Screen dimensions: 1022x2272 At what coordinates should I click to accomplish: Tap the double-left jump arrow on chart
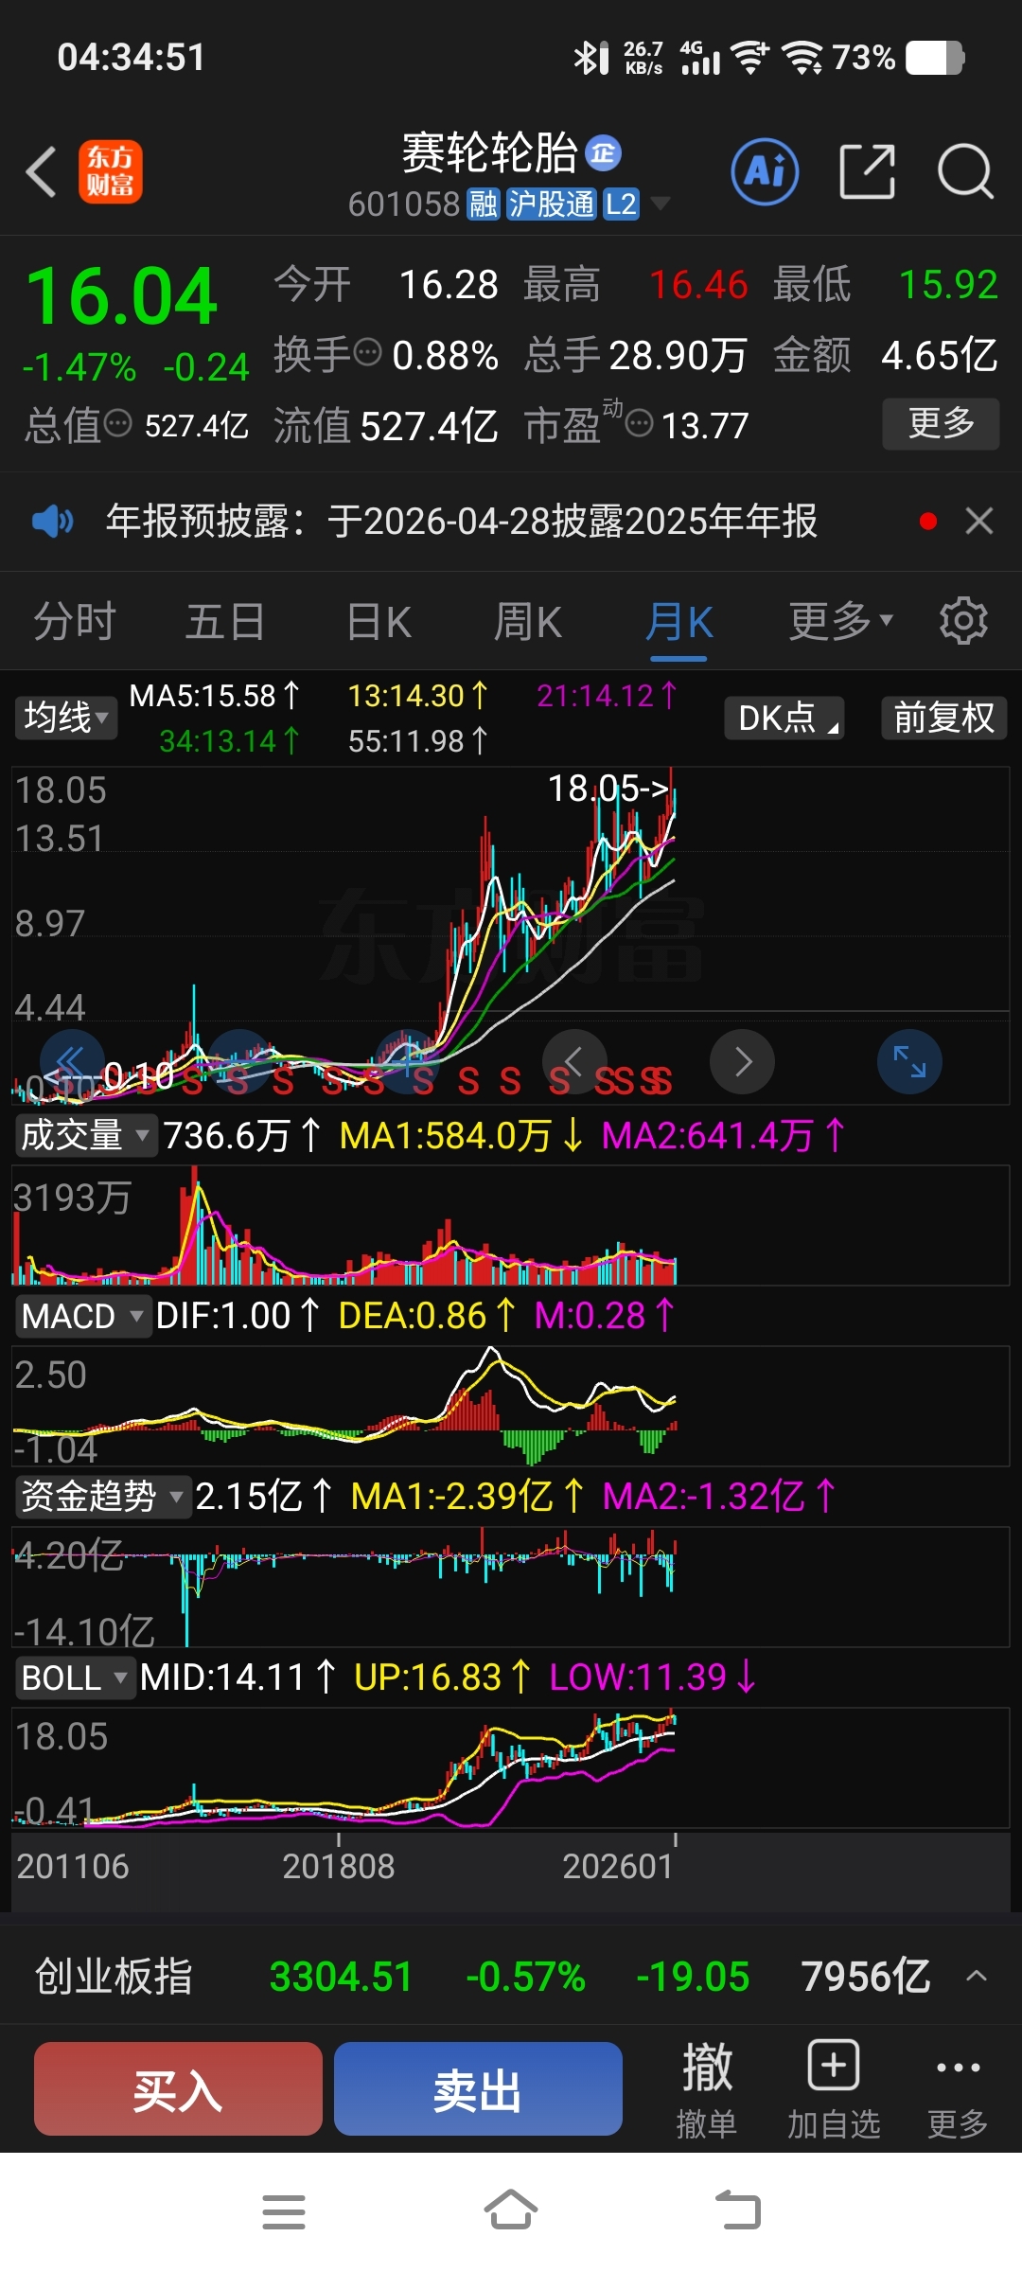pos(71,1062)
